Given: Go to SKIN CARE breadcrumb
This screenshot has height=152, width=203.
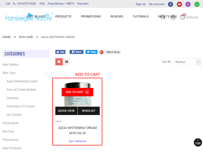Looking at the screenshot, I should [x=26, y=37].
